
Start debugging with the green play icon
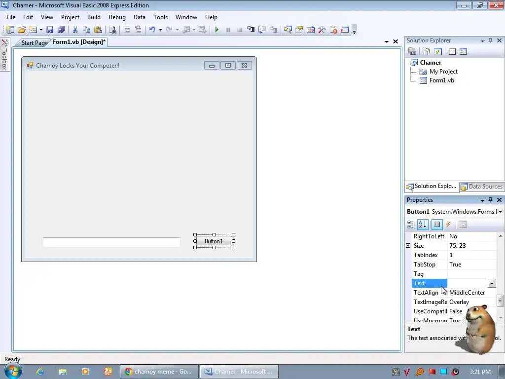(217, 30)
